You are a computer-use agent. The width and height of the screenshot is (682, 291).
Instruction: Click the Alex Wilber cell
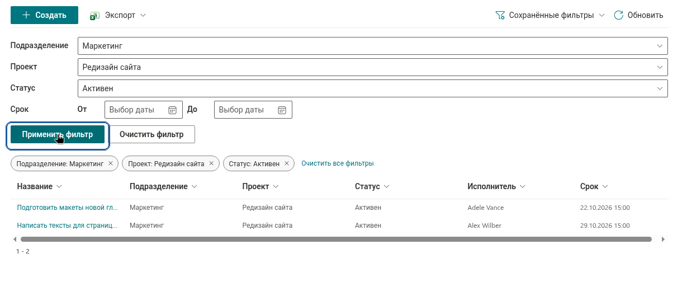coord(484,226)
